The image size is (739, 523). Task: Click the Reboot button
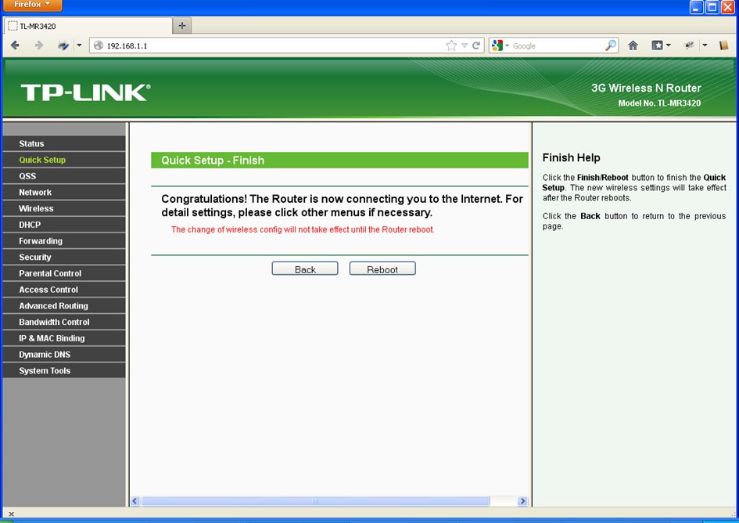coord(382,269)
